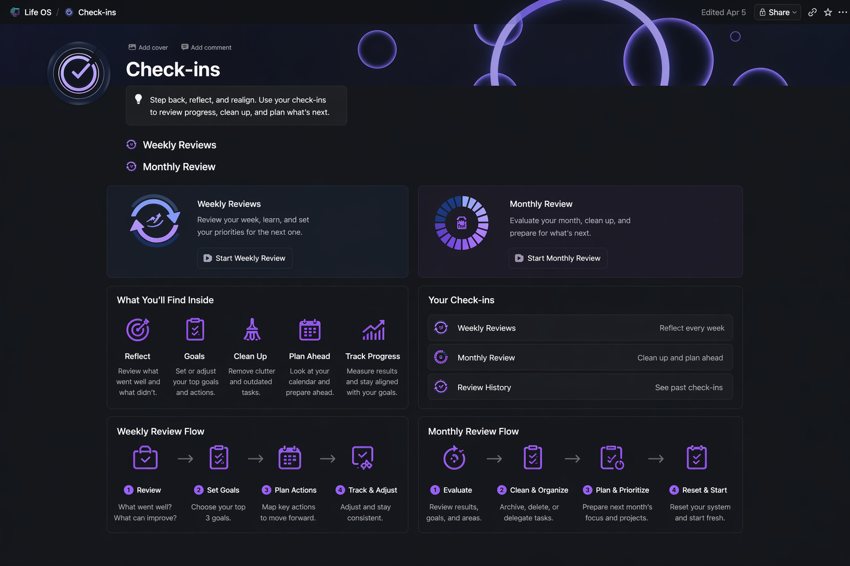The height and width of the screenshot is (566, 850).
Task: Click the large Check-ins page icon
Action: pos(79,73)
